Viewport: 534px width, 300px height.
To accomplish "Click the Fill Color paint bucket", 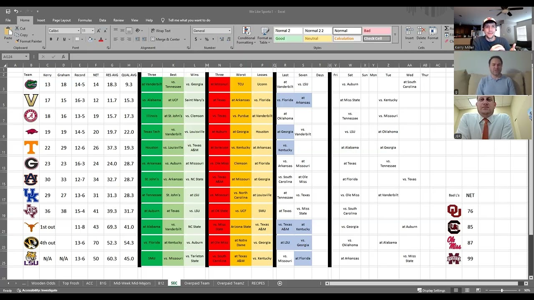I will click(90, 39).
